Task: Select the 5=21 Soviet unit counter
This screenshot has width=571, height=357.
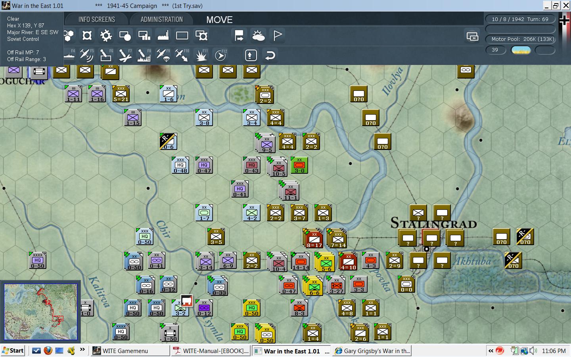Action: [121, 94]
